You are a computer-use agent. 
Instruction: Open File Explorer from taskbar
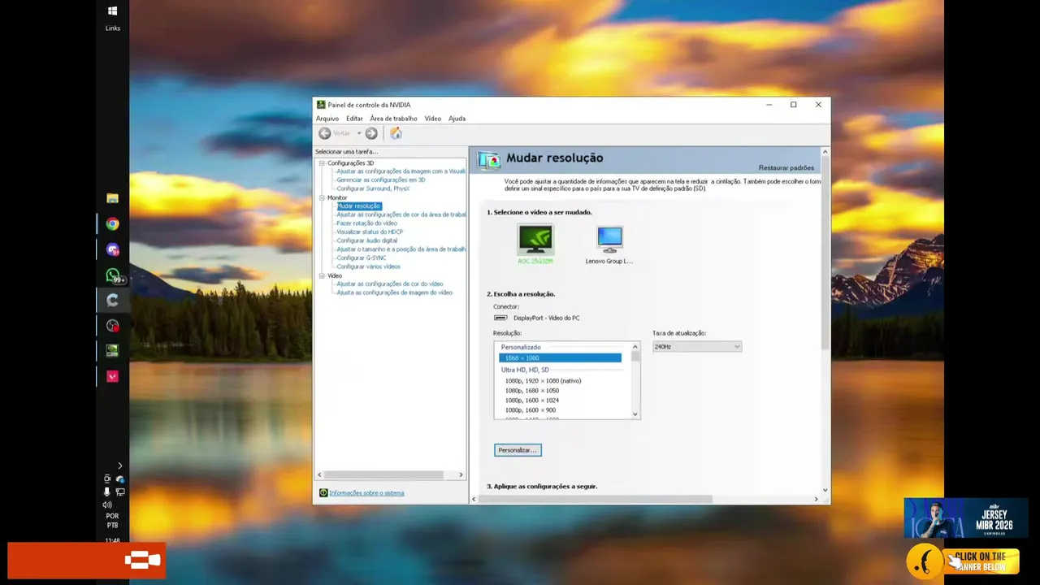click(x=112, y=198)
